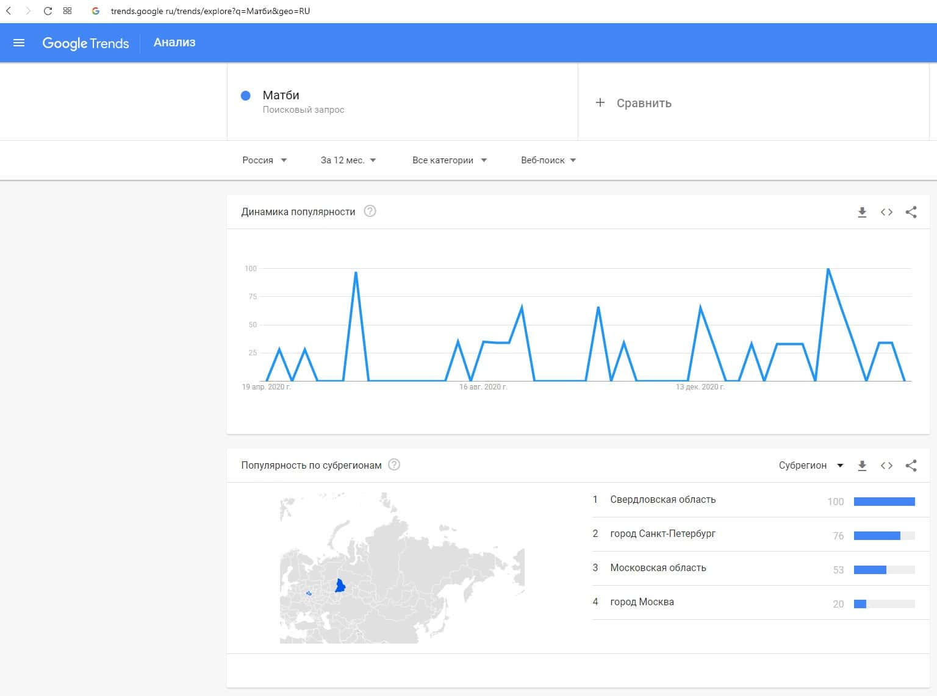Expand the Все категории dropdown
Viewport: 937px width, 696px height.
[x=449, y=160]
